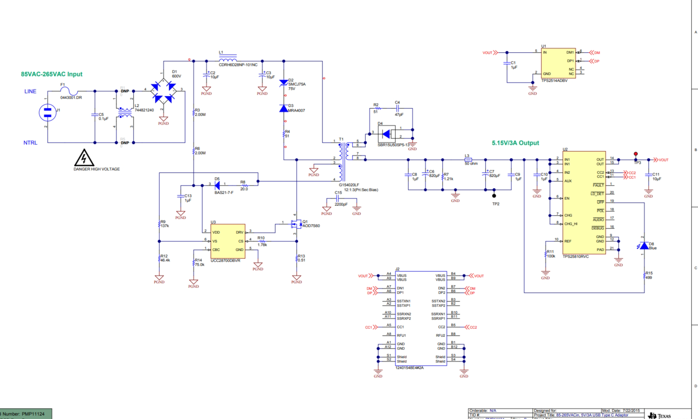Click the 'CDRH6D28NP-101NC' inductor label
This screenshot has width=698, height=419.
coord(238,65)
